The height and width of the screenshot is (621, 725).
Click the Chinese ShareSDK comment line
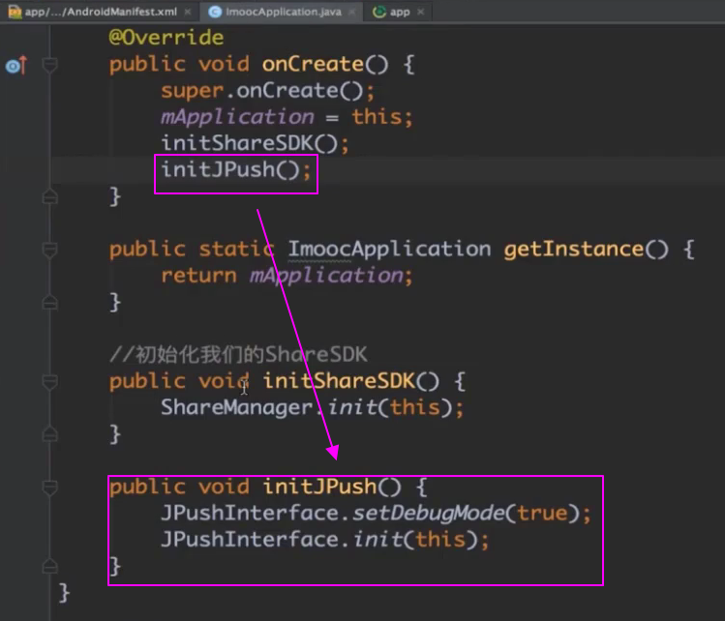pos(238,354)
